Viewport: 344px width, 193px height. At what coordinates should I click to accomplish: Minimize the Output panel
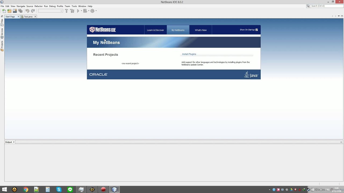click(341, 142)
